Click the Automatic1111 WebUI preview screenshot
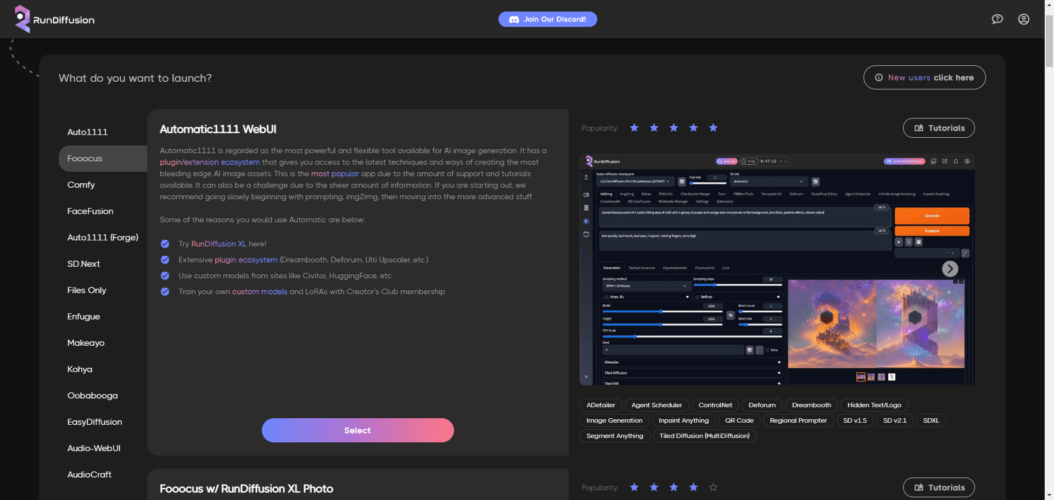 click(777, 269)
